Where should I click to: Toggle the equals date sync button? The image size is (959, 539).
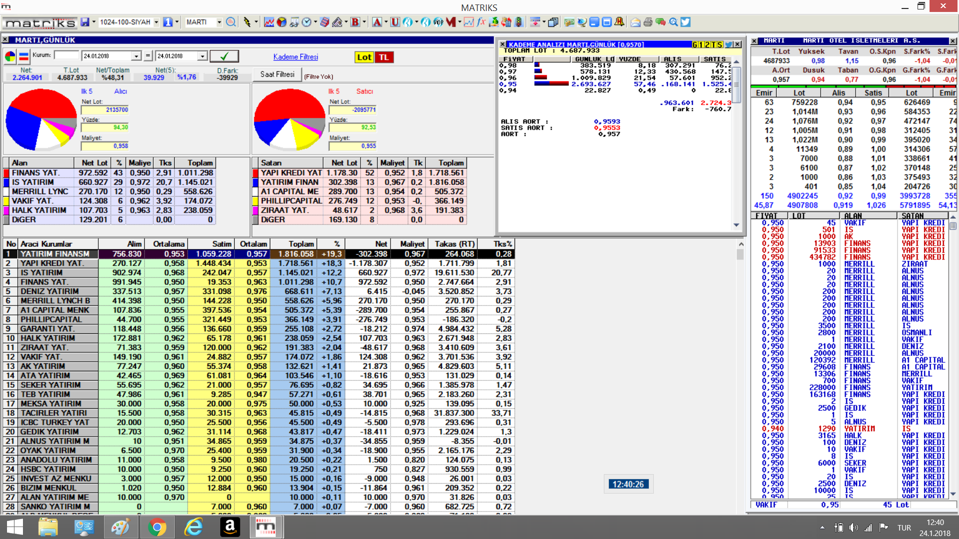pos(148,56)
